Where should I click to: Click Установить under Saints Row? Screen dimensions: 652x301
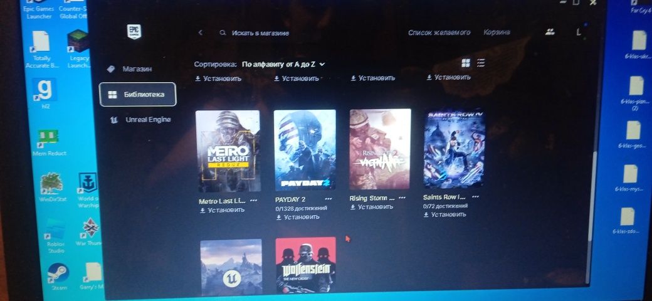click(444, 214)
